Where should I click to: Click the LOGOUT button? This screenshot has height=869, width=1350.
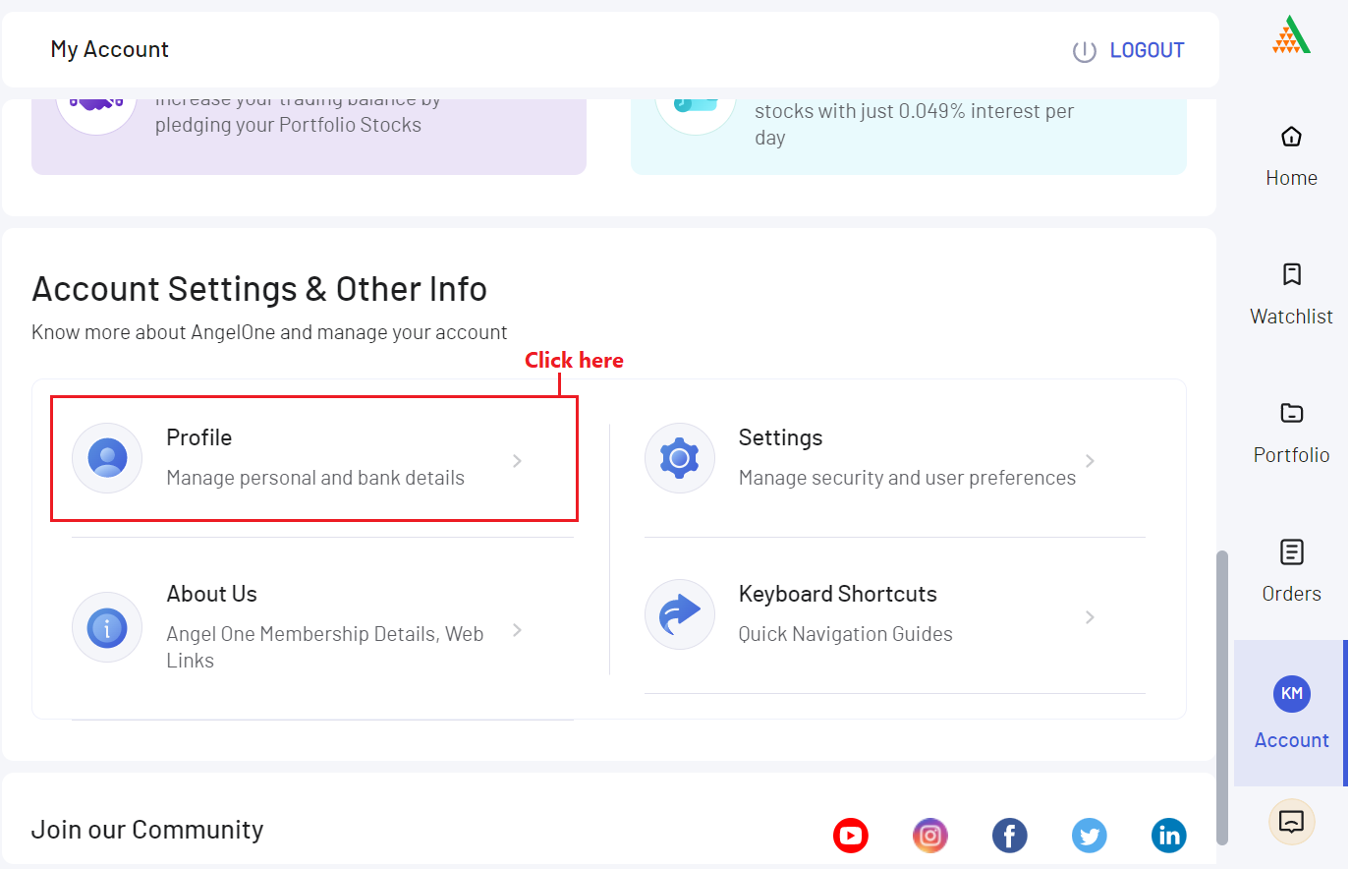[1129, 50]
